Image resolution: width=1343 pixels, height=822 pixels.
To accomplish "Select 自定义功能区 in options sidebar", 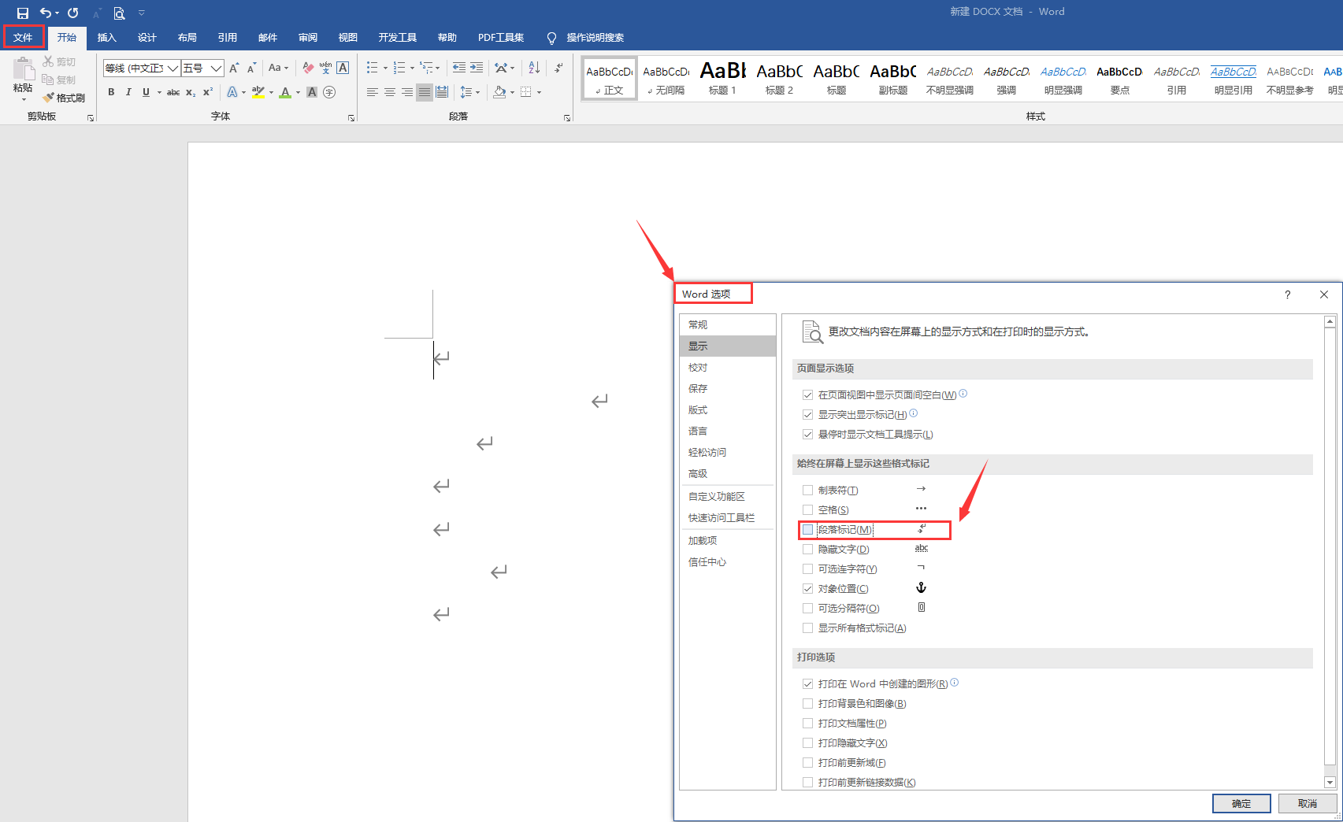I will pos(727,497).
